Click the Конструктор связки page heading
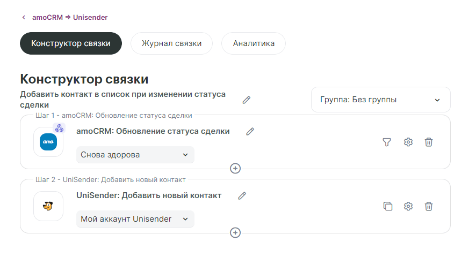Viewport: 469px width, 272px height. tap(84, 79)
